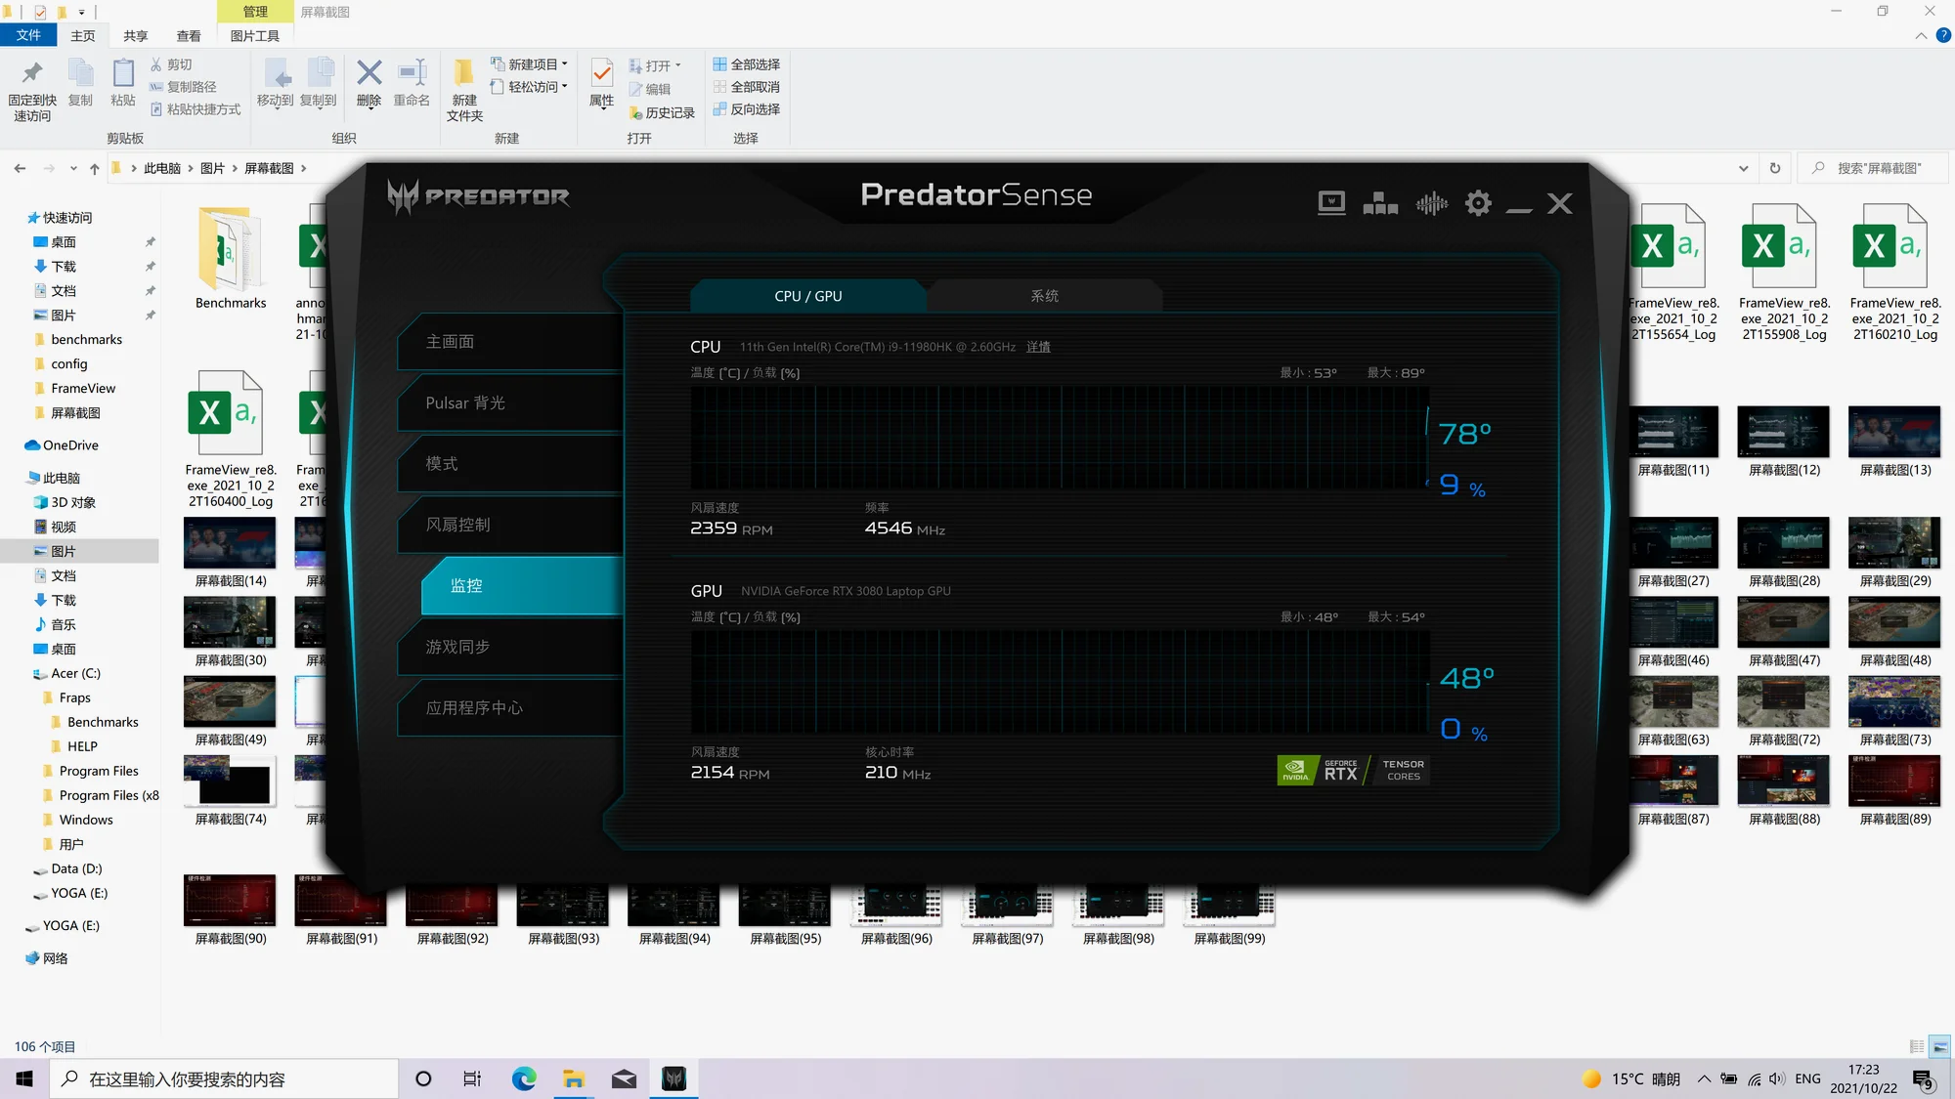Click the Properties checkmark icon

[602, 72]
